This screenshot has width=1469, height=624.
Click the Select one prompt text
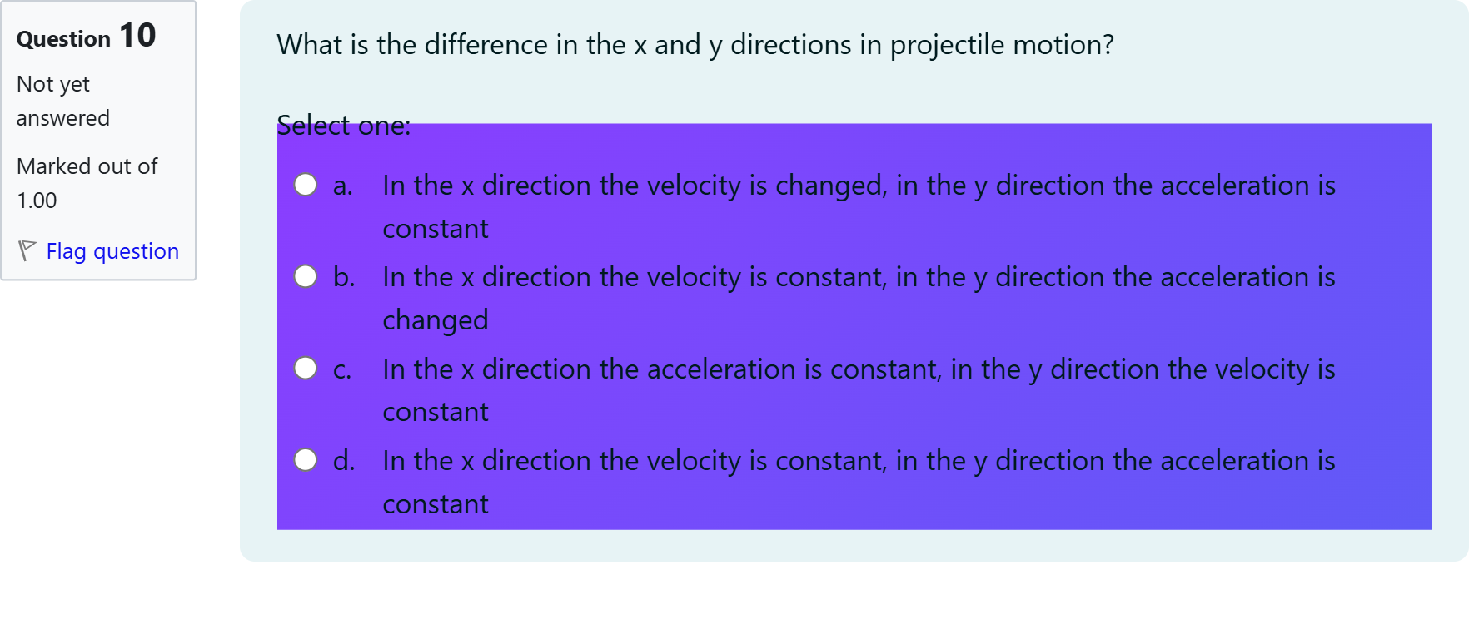343,126
